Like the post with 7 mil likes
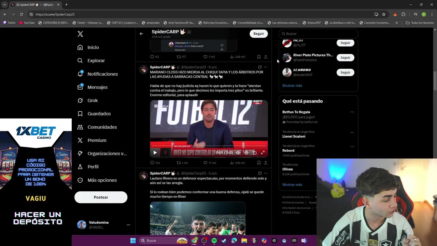The width and height of the screenshot is (437, 246). tap(209, 57)
